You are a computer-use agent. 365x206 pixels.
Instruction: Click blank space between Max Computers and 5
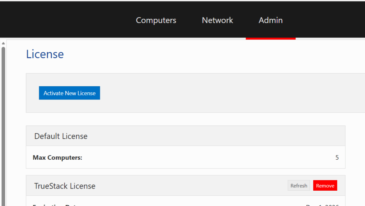pyautogui.click(x=207, y=158)
